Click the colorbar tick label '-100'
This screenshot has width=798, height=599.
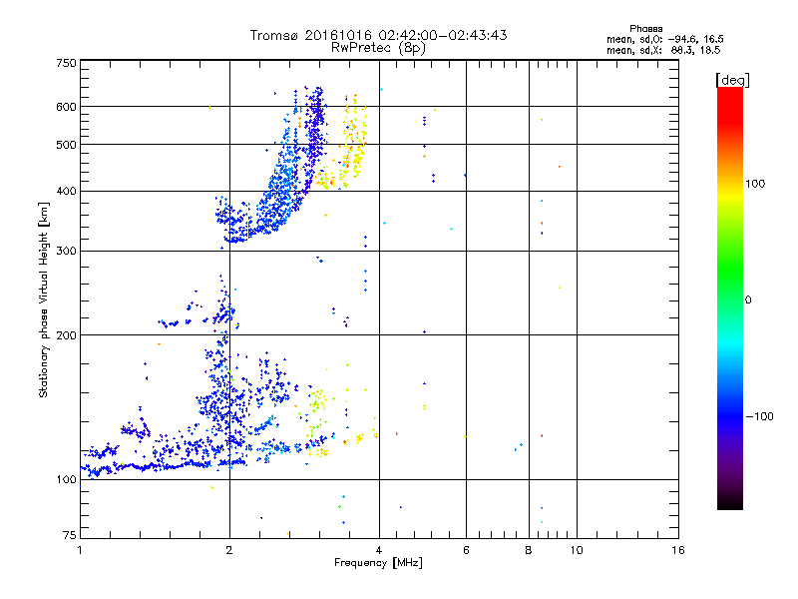tap(759, 416)
